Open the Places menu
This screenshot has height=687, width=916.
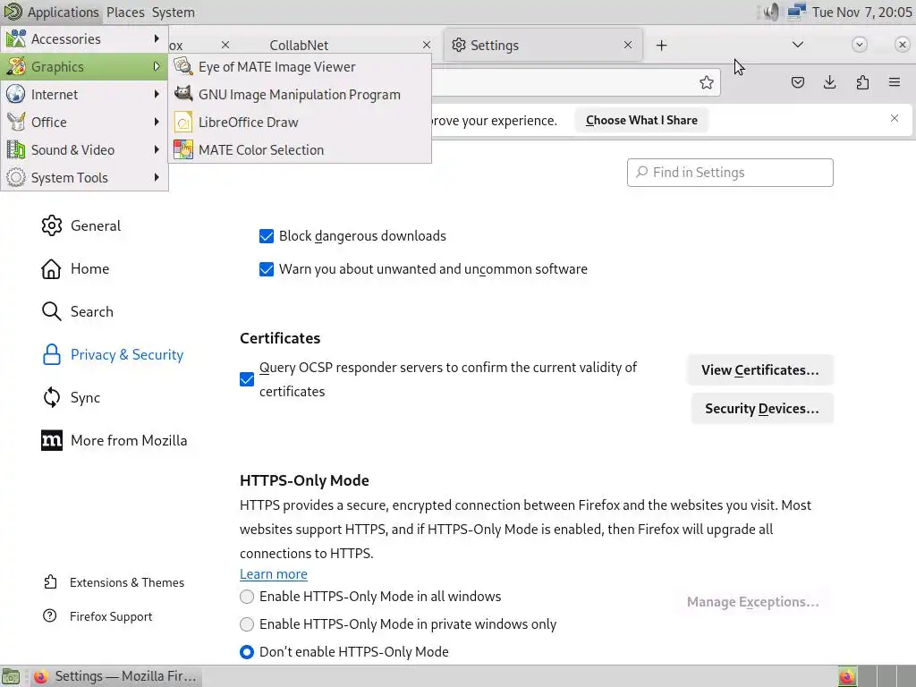(125, 13)
